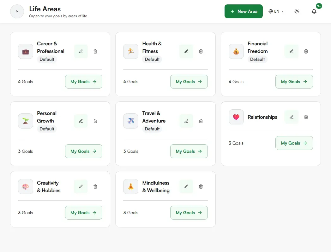Open My Goals for Health & Fitness
This screenshot has width=331, height=252.
189,82
